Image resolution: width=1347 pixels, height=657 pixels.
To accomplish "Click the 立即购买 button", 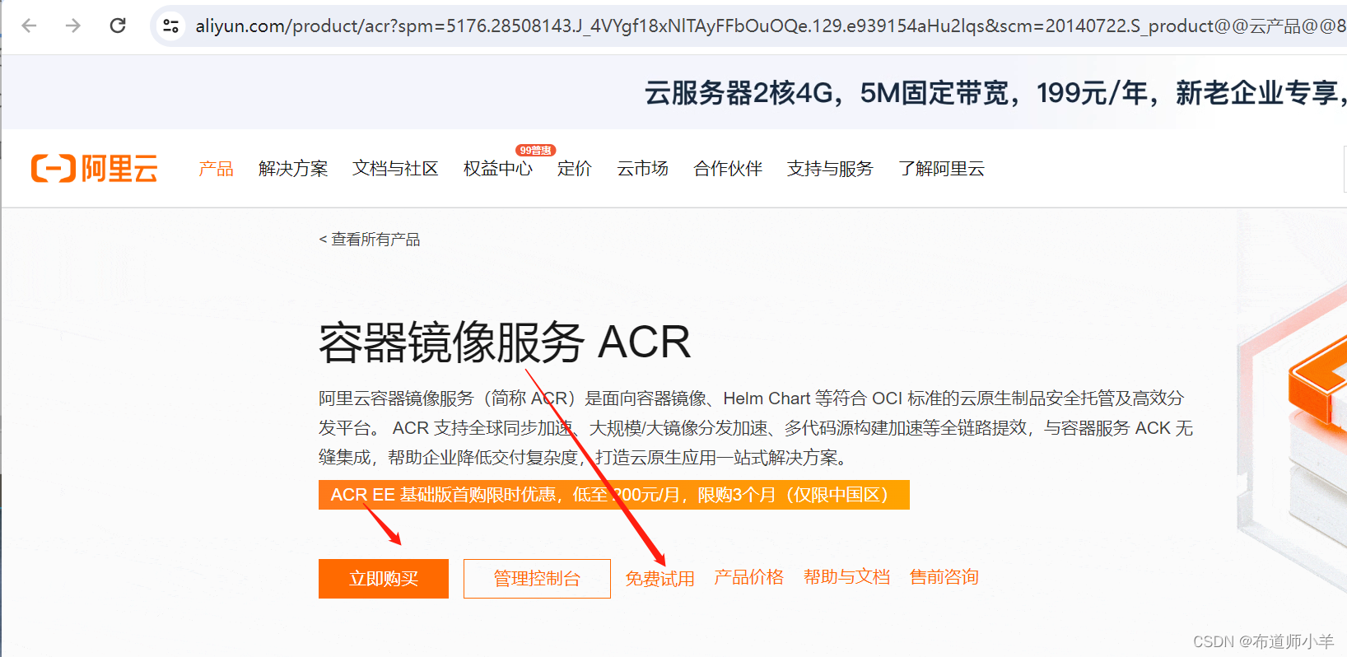I will coord(384,579).
